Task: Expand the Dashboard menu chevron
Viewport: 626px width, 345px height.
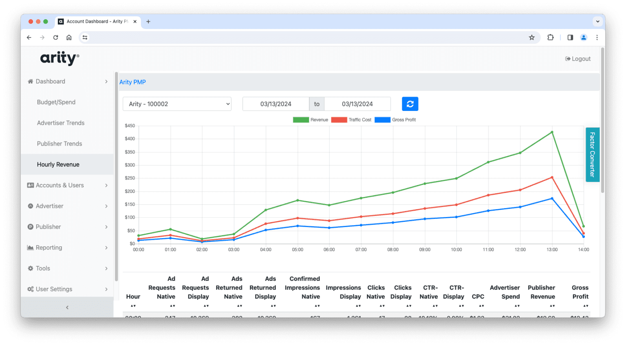Action: 106,81
